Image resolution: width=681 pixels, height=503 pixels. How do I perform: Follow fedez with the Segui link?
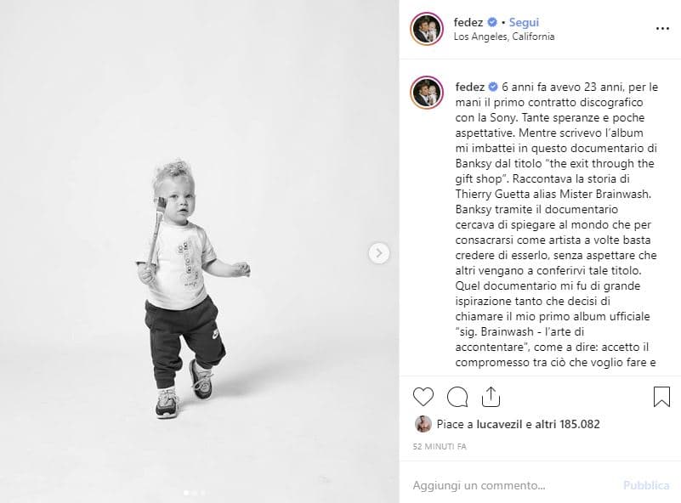[524, 23]
